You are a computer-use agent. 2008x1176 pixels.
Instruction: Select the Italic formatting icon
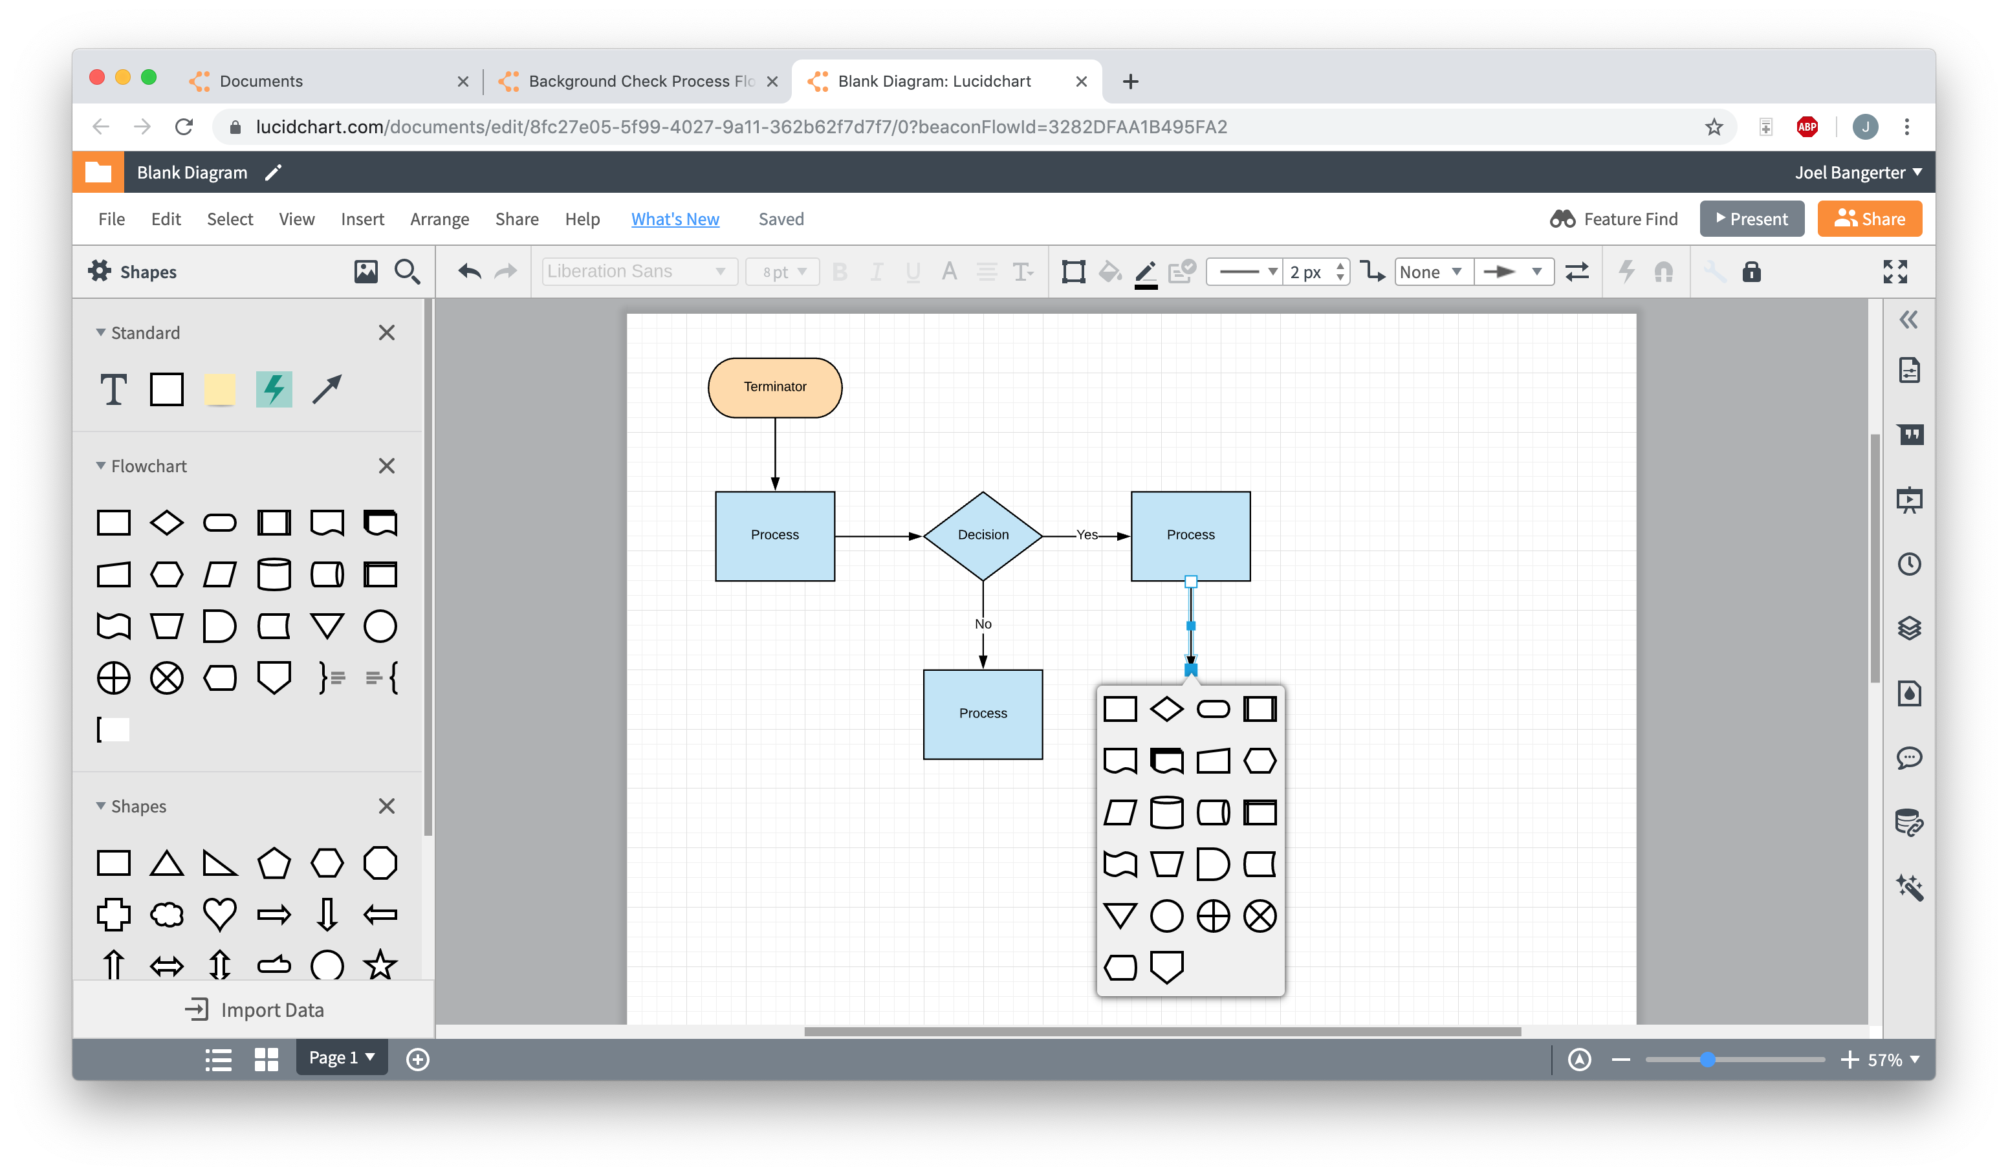[x=875, y=272]
